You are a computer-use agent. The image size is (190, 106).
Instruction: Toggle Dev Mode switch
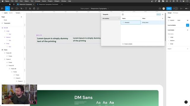point(175,9)
